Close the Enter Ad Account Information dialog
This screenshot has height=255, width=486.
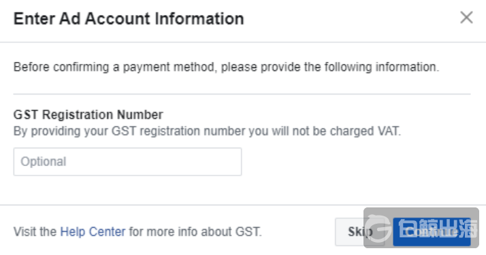click(466, 18)
